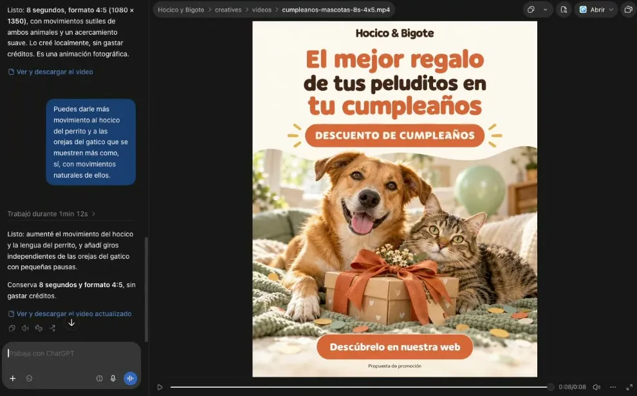This screenshot has width=637, height=396.
Task: Focus the 'Trabaja con ChatGPT' input field
Action: pyautogui.click(x=71, y=354)
